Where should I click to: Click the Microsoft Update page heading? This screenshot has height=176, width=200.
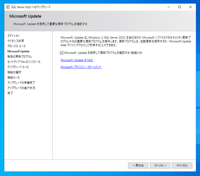(x=25, y=16)
